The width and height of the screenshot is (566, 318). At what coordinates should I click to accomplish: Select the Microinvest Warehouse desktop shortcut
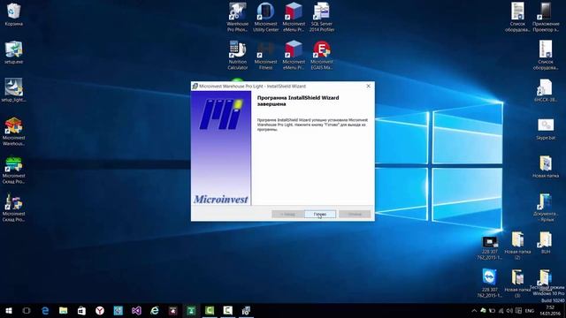(14, 132)
